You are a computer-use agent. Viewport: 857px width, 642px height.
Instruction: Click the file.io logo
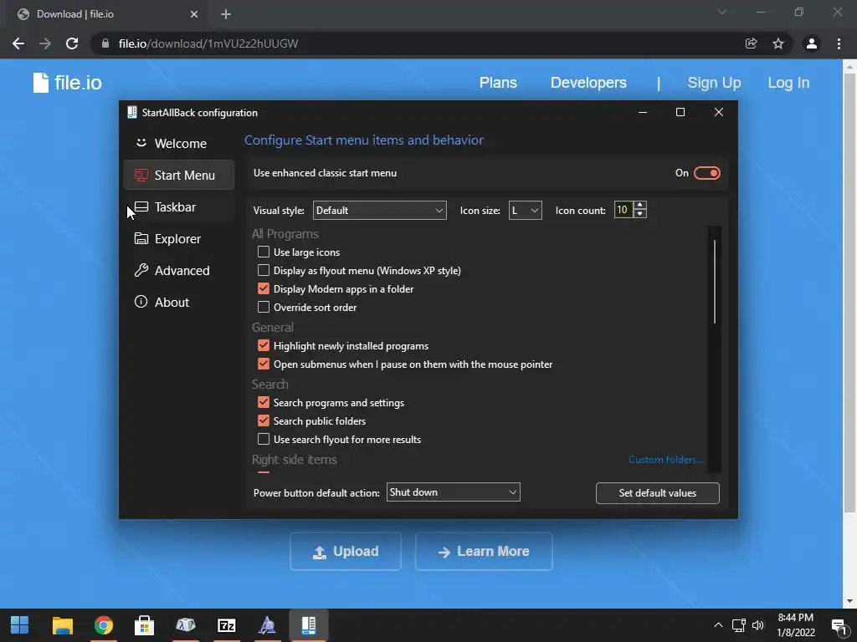click(67, 83)
